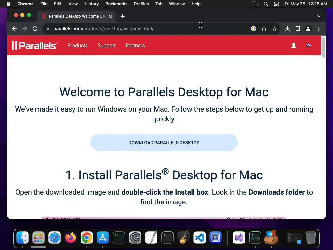Open TextEdit from the Dock

pyautogui.click(x=151, y=237)
